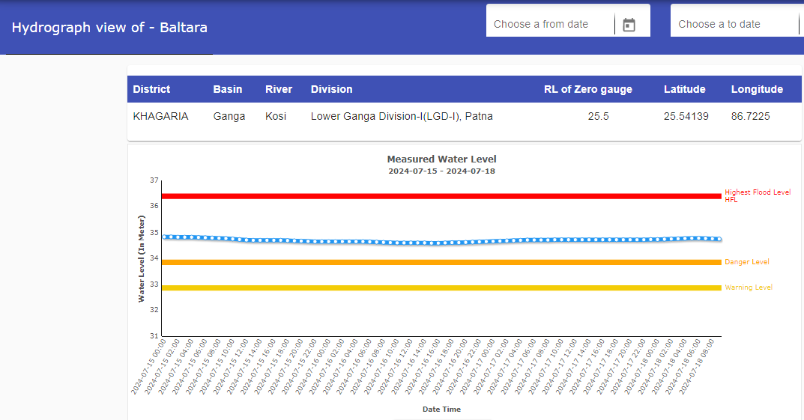
Task: Click the 'Water Level (In Meter)' axis title
Action: coord(142,258)
